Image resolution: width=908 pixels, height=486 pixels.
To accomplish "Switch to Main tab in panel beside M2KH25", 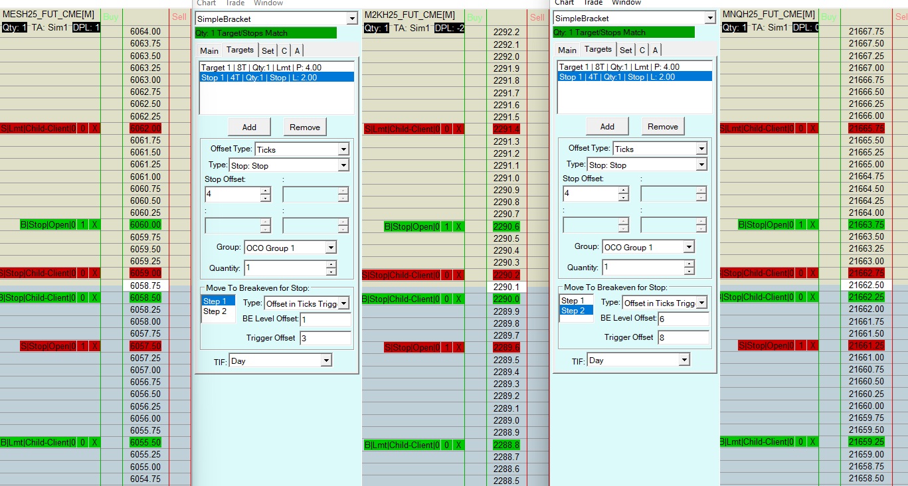I will coord(209,50).
